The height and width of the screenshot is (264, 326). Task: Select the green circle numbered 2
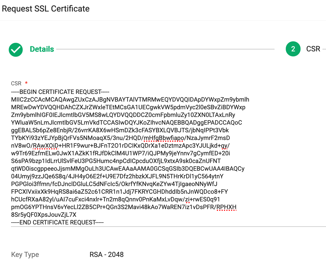[x=293, y=49]
